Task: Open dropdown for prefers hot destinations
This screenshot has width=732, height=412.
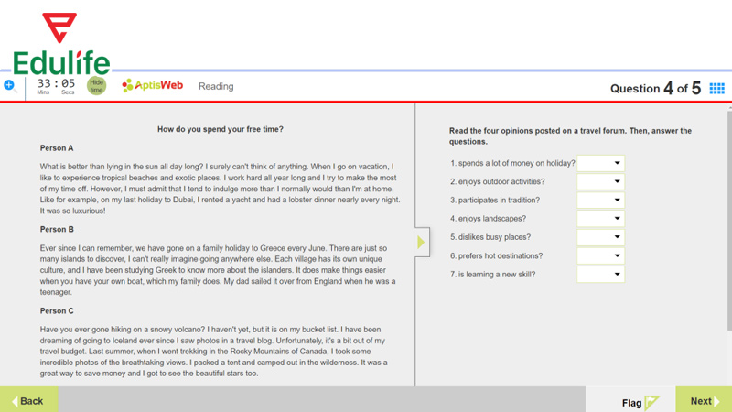Action: coord(600,255)
